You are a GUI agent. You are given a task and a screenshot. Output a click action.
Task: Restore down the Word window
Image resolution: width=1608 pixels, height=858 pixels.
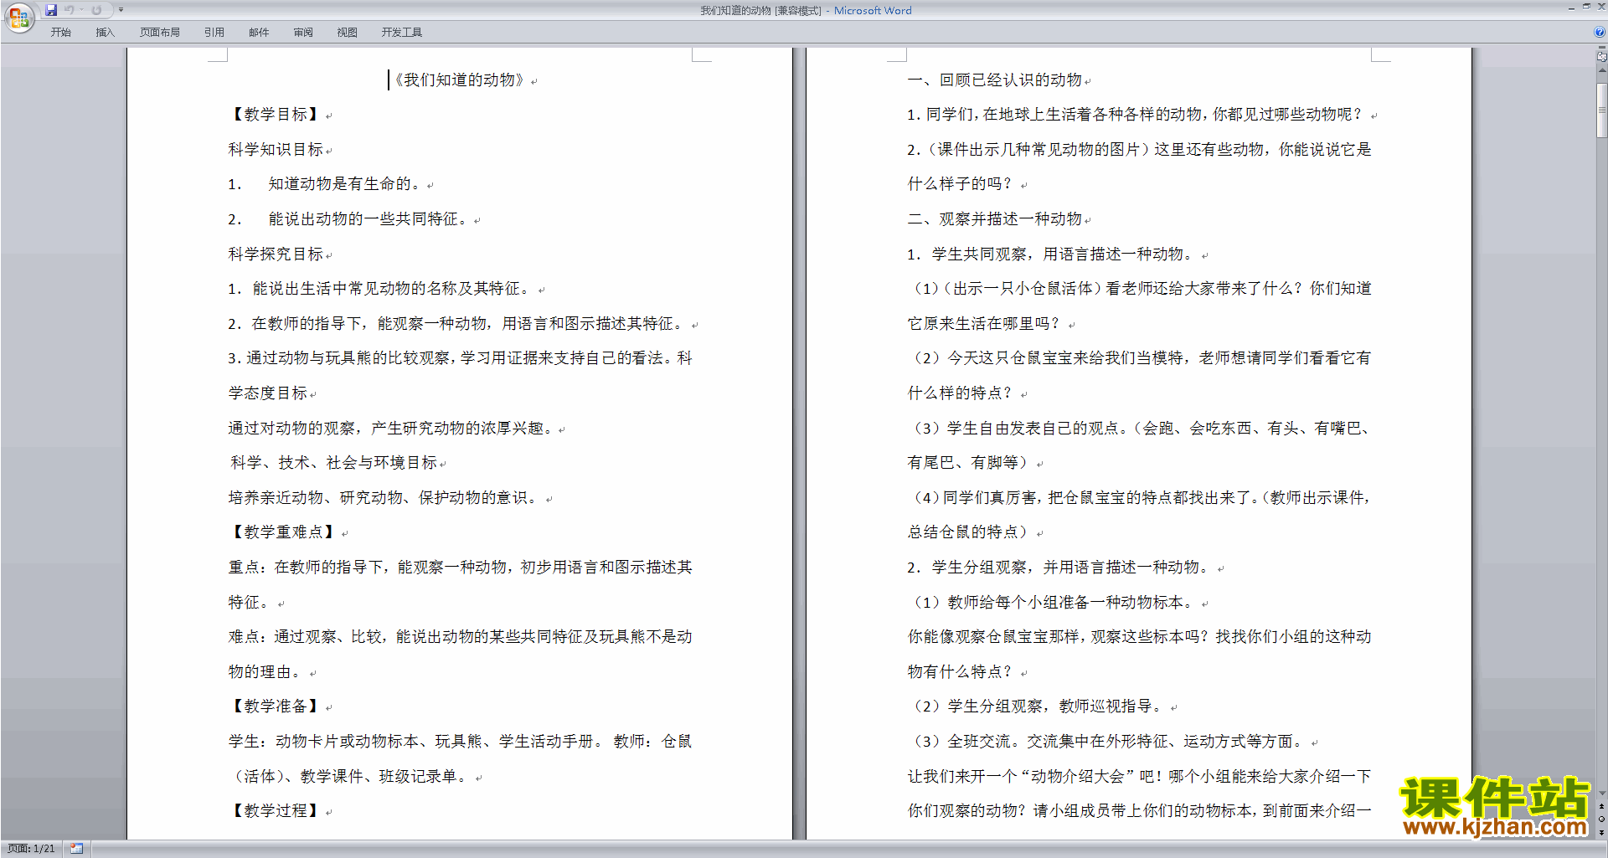(1586, 7)
